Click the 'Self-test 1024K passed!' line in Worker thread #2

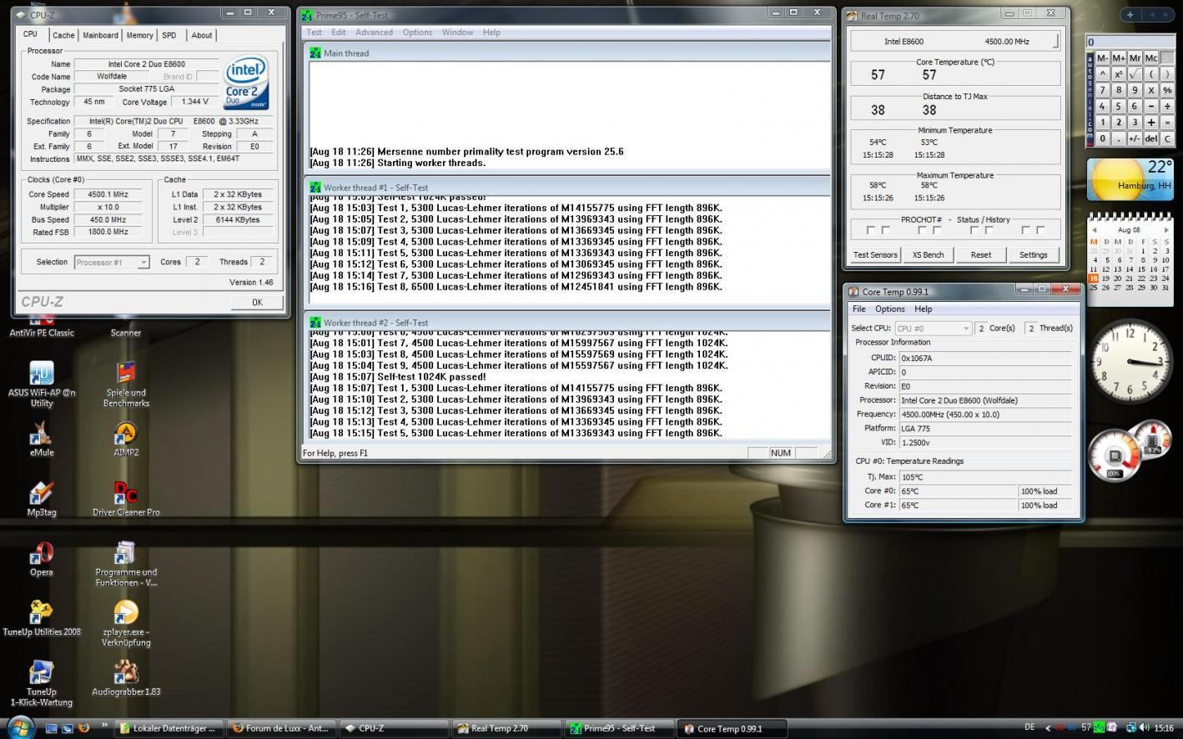click(x=397, y=377)
